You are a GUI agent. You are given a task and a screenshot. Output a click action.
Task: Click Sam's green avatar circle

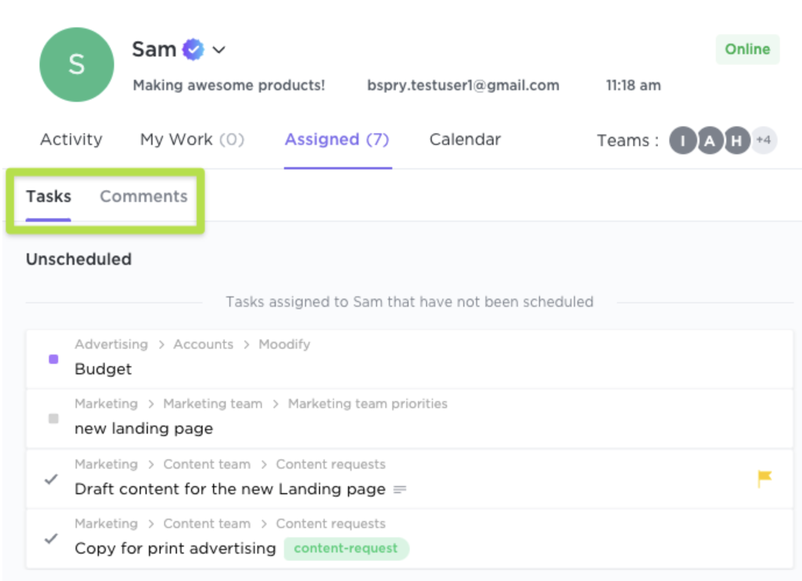click(76, 65)
